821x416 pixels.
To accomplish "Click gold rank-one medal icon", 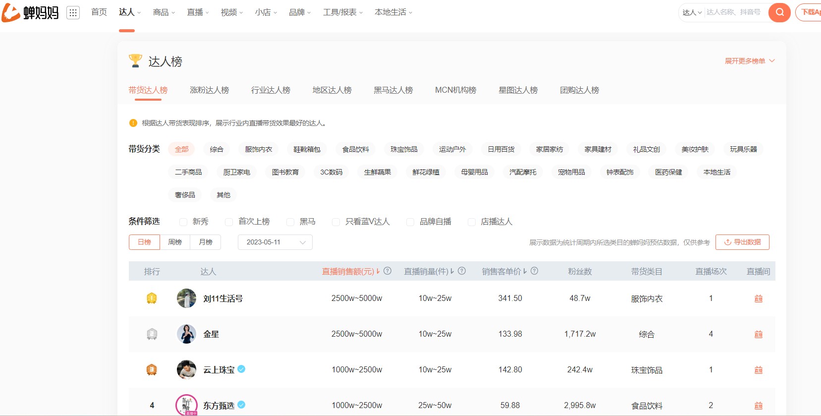I will click(152, 298).
